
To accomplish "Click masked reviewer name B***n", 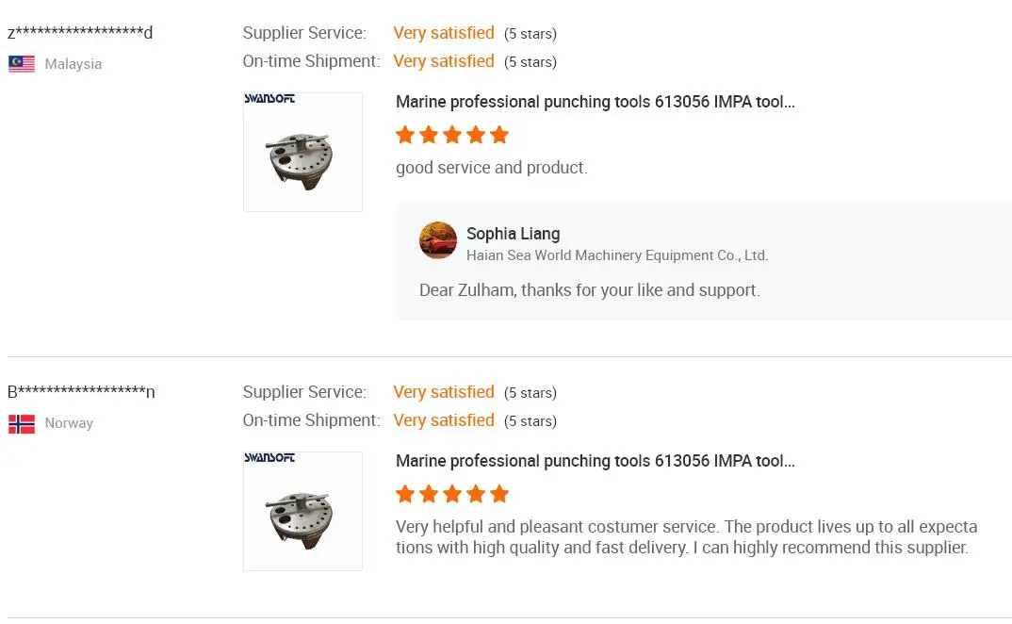I will pos(81,392).
